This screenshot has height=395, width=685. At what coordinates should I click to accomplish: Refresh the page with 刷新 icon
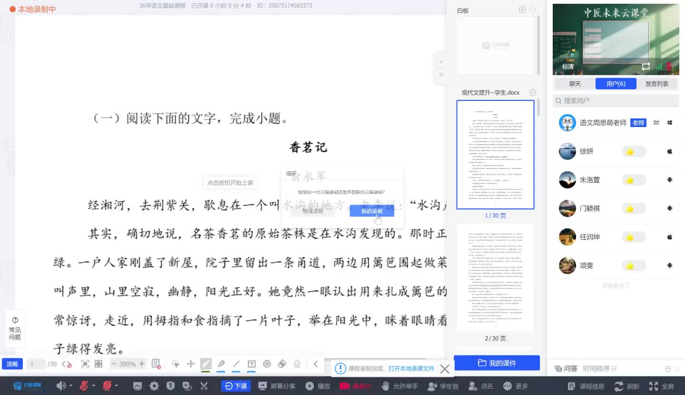point(619,386)
